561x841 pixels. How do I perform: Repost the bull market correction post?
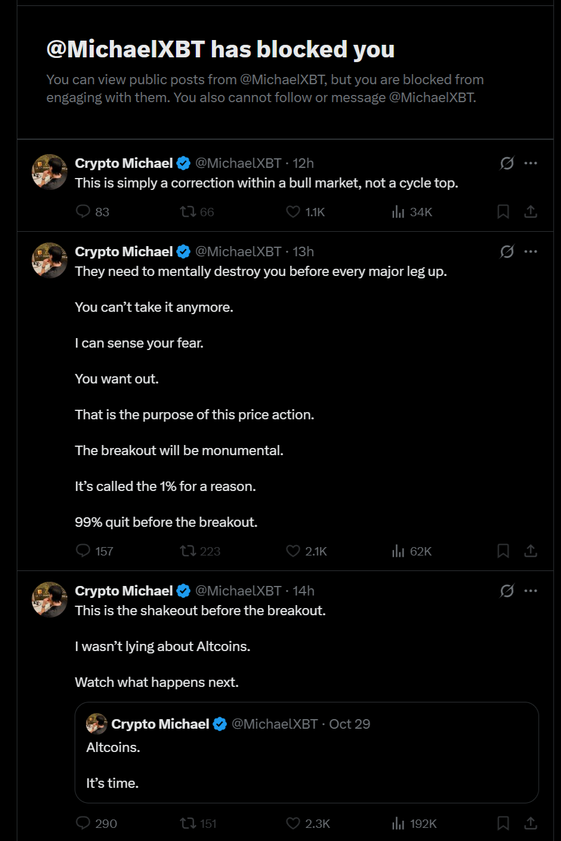click(188, 211)
